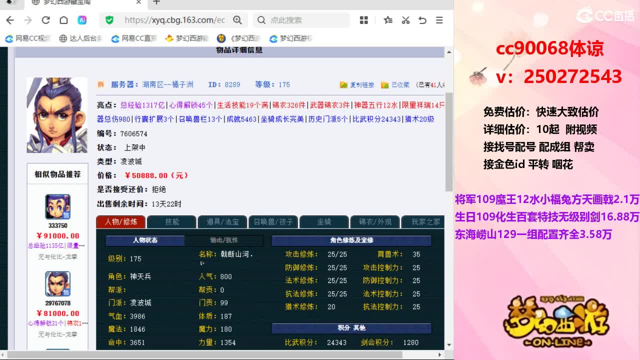Click the search icon in the search box
640x360 pixels.
(261, 20)
